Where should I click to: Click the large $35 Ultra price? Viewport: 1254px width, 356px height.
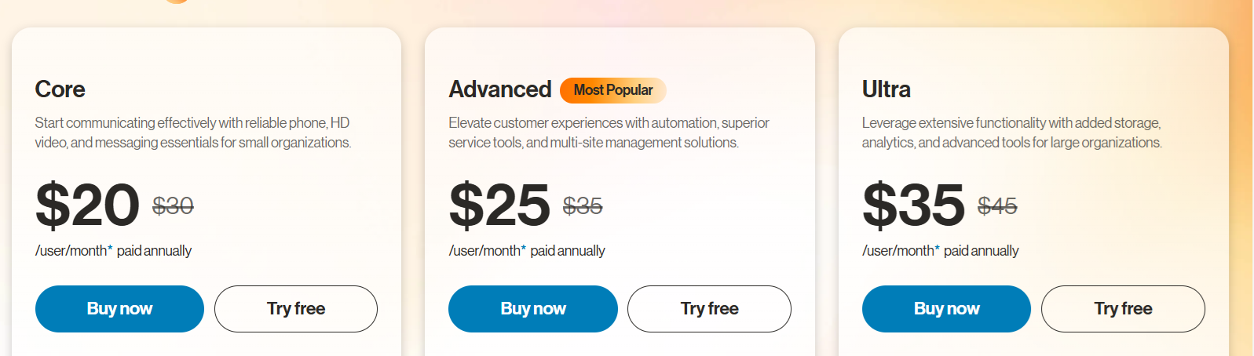913,205
